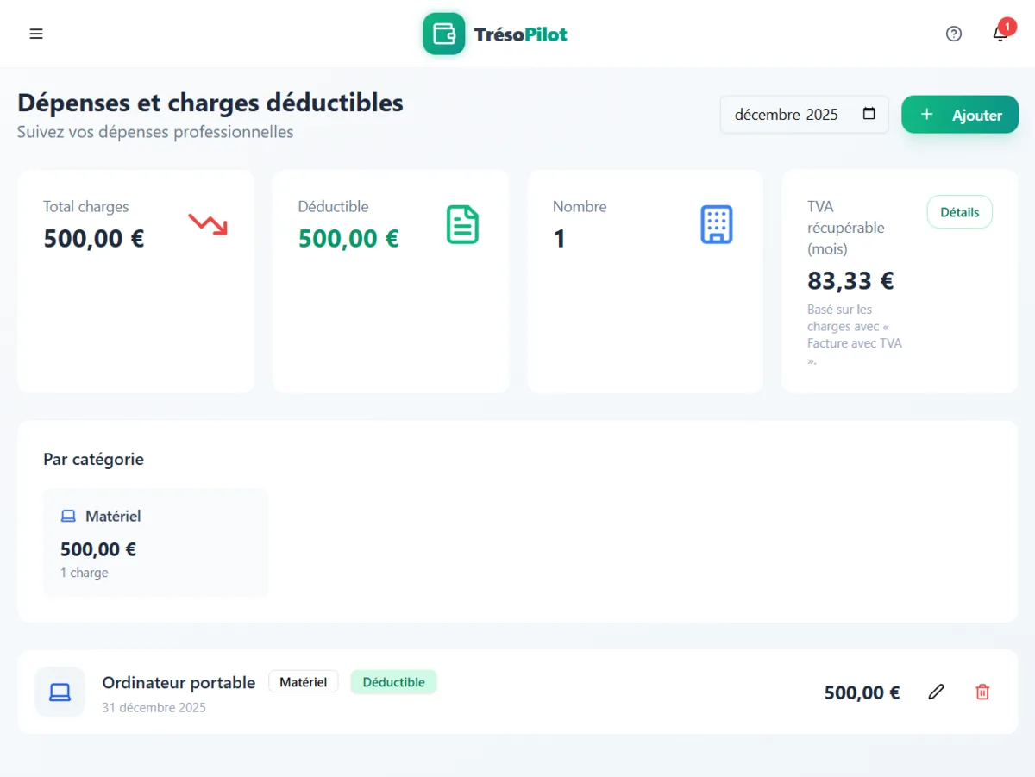Select the Matériel tag on the expense row
1035x777 pixels.
[x=303, y=681]
